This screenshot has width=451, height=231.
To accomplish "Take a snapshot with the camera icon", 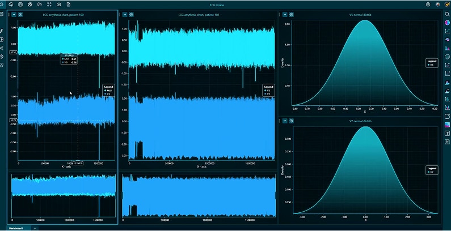I will coord(59,5).
